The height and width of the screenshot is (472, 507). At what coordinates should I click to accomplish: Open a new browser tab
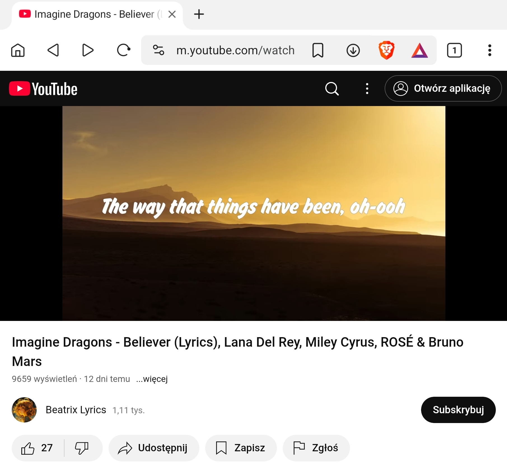click(x=199, y=14)
